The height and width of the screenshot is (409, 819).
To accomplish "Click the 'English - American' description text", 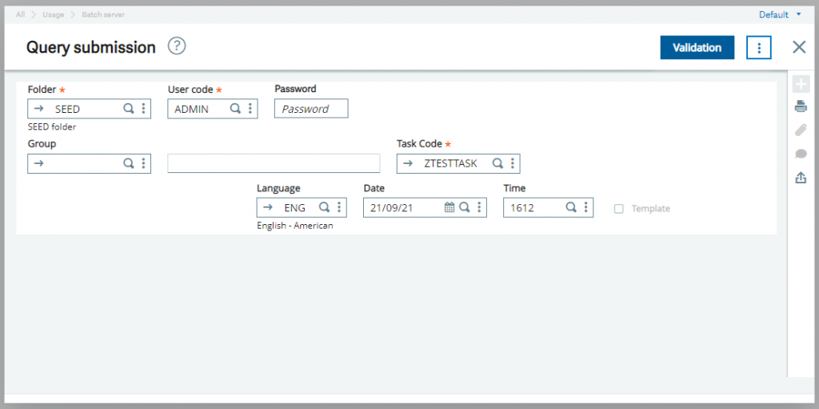I will tap(295, 226).
